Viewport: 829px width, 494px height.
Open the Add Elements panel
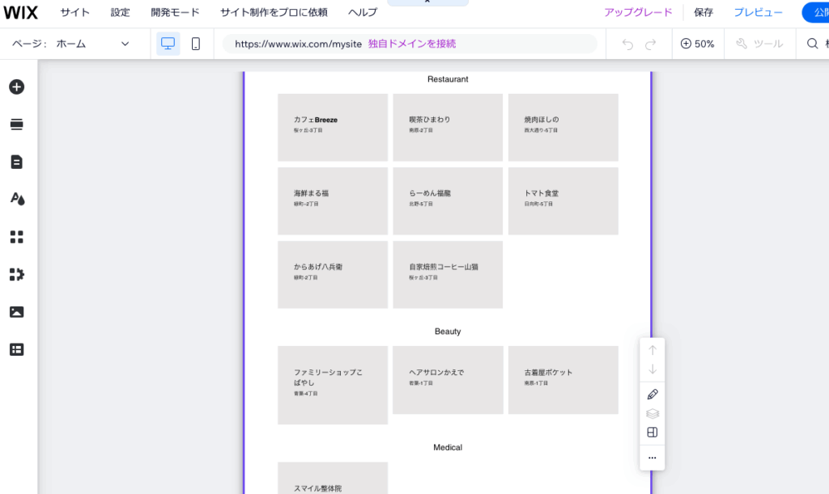click(x=16, y=87)
